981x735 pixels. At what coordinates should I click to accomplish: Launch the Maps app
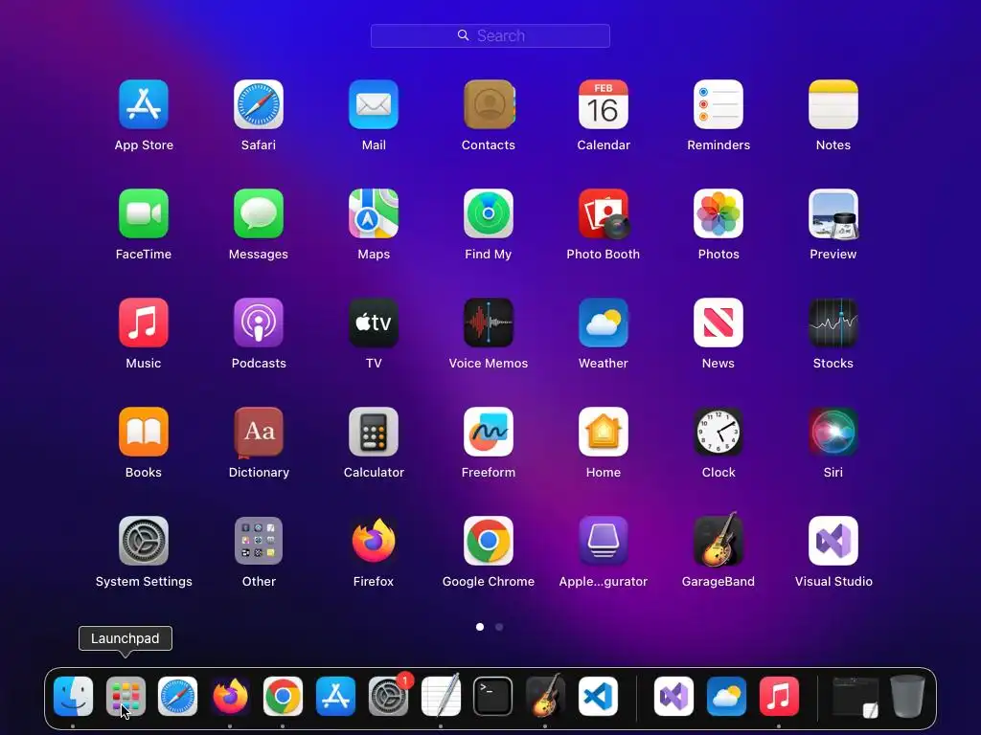click(x=374, y=213)
